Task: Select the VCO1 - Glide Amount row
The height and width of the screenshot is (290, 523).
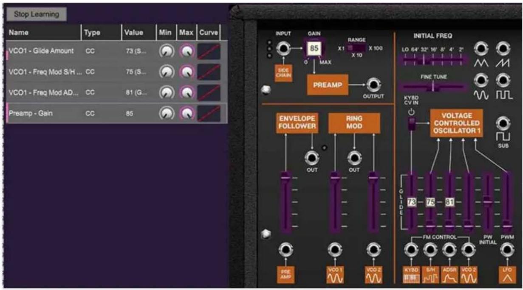Action: point(117,51)
